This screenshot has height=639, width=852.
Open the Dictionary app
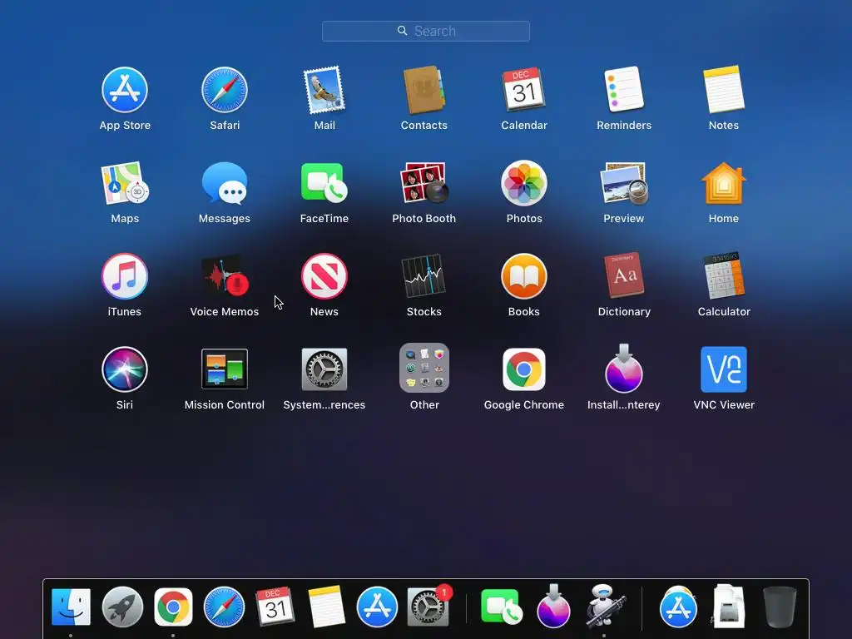point(624,275)
